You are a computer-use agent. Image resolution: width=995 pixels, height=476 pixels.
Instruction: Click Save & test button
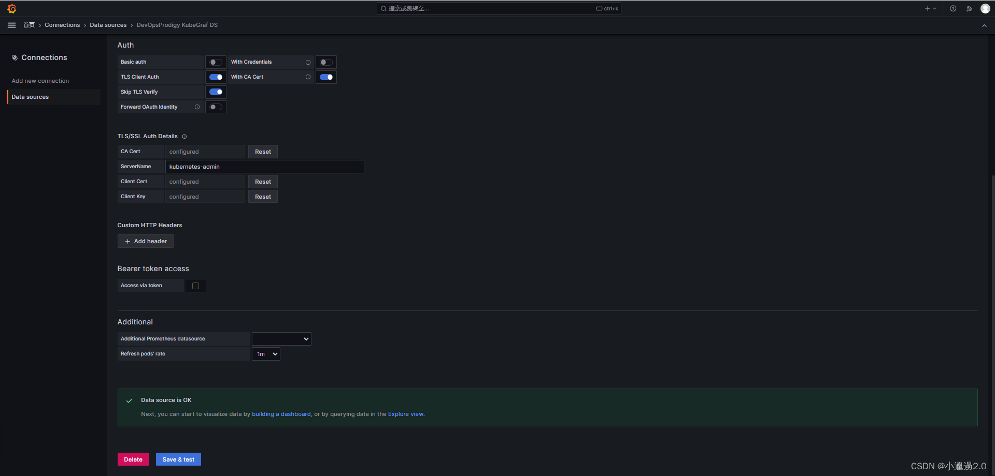click(178, 459)
